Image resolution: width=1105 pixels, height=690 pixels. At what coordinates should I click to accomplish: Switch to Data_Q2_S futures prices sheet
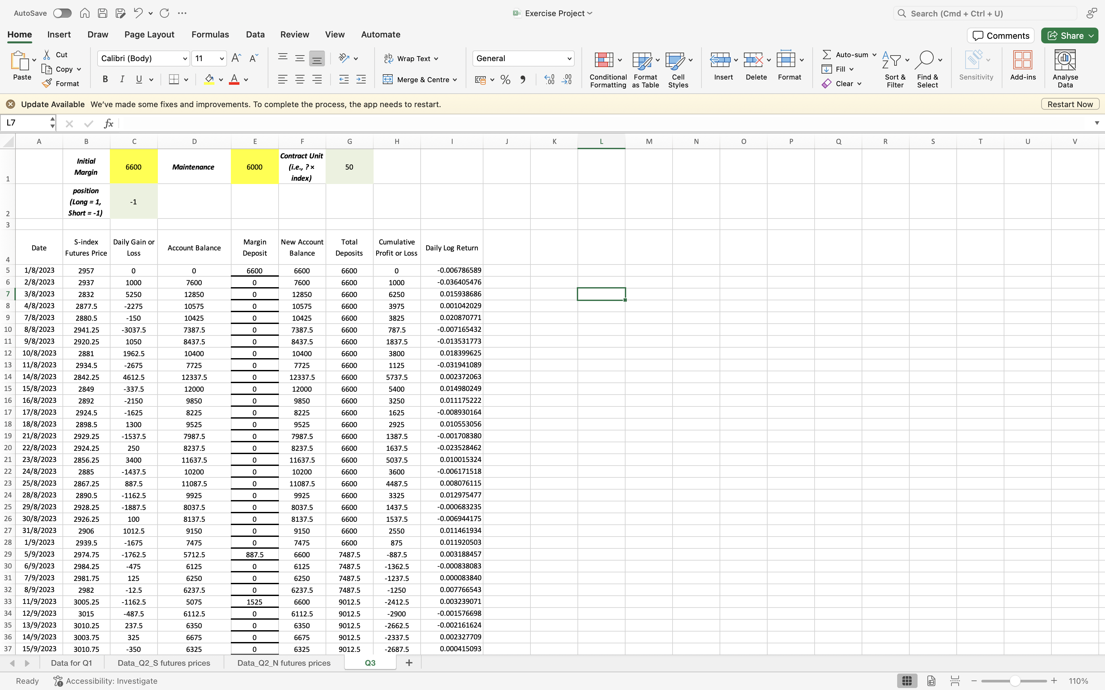pyautogui.click(x=164, y=663)
